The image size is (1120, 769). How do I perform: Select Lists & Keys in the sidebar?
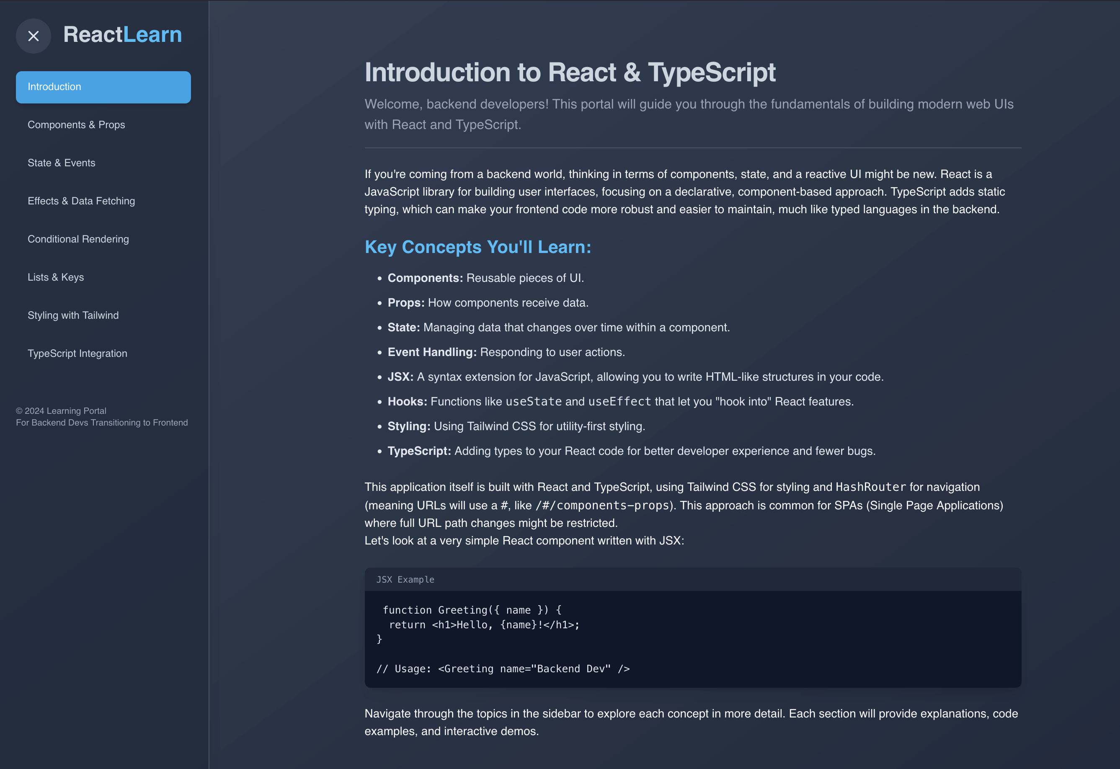coord(55,277)
